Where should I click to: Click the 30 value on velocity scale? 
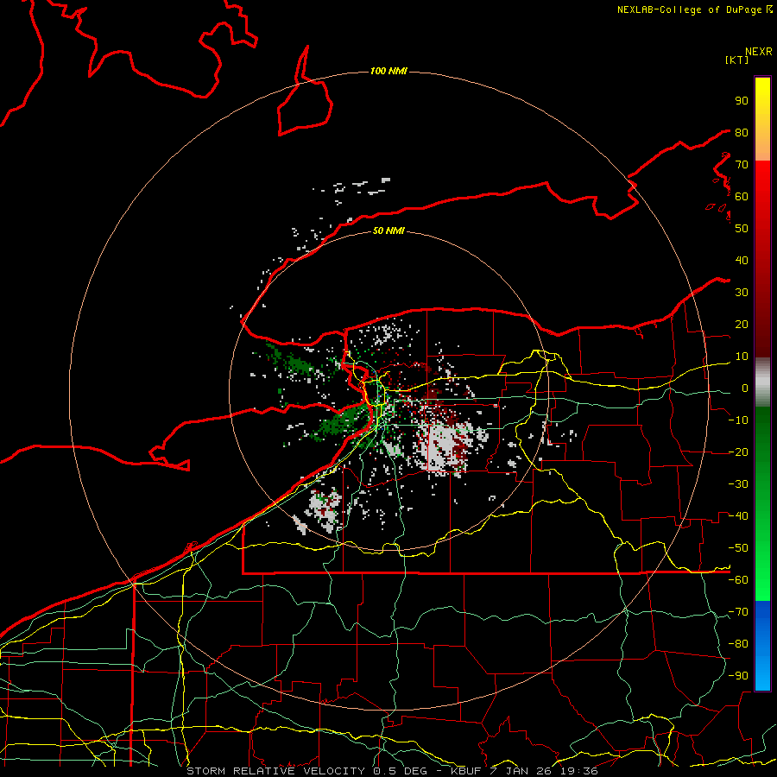742,293
